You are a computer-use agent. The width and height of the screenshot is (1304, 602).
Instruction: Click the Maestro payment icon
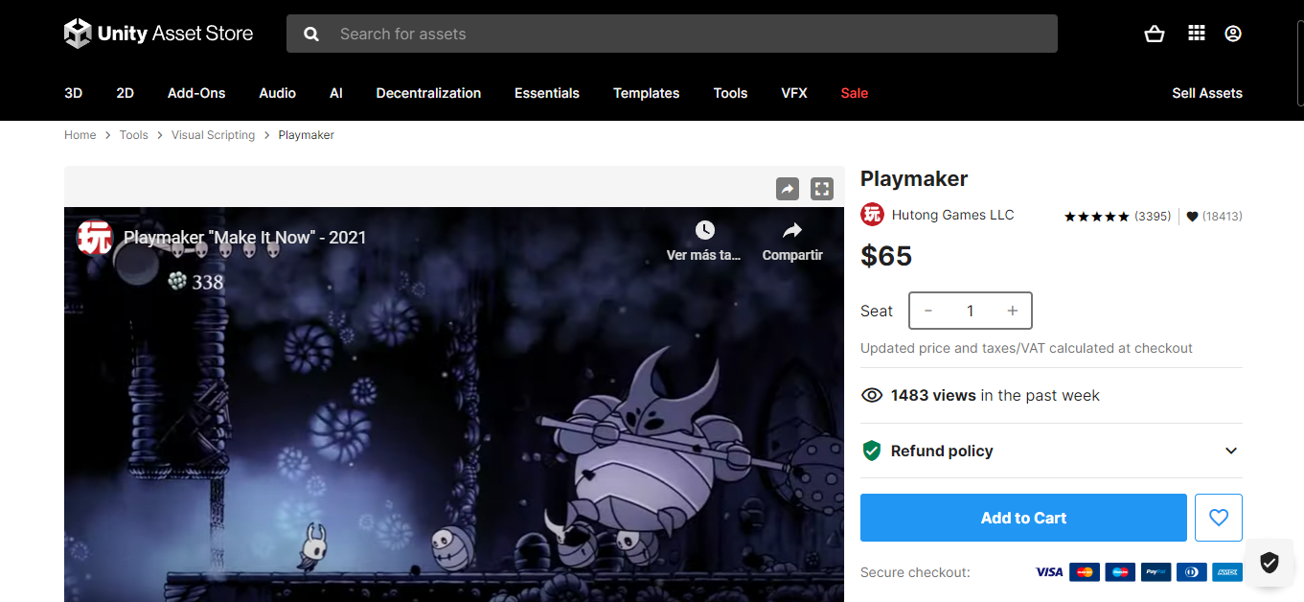click(x=1120, y=572)
